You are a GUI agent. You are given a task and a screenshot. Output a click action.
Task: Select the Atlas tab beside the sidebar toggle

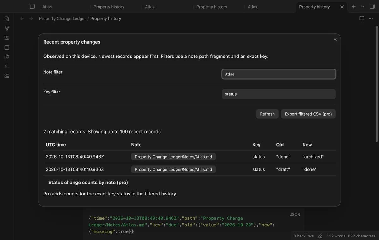[x=47, y=7]
